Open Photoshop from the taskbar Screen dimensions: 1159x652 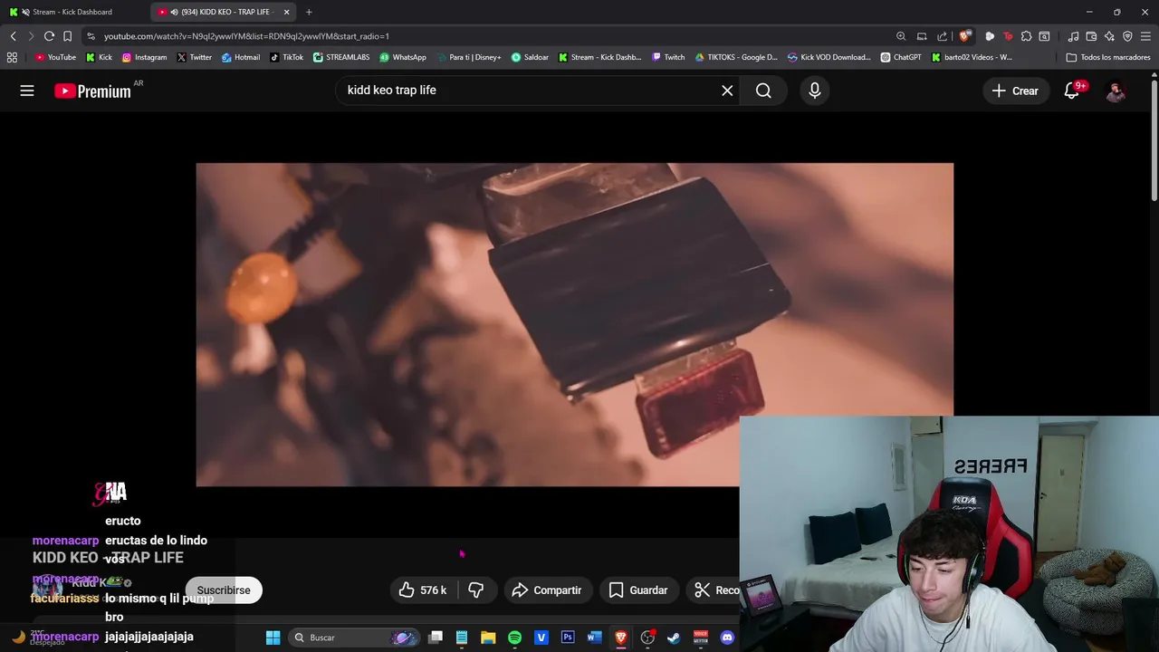(568, 638)
